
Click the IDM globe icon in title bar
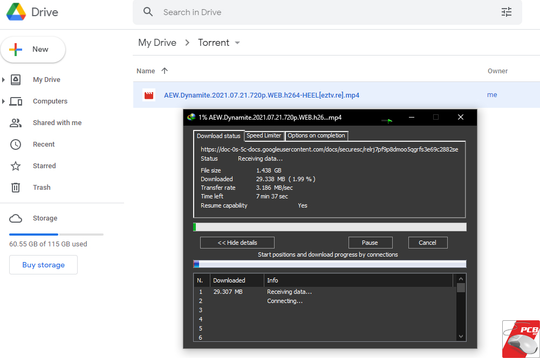(191, 118)
